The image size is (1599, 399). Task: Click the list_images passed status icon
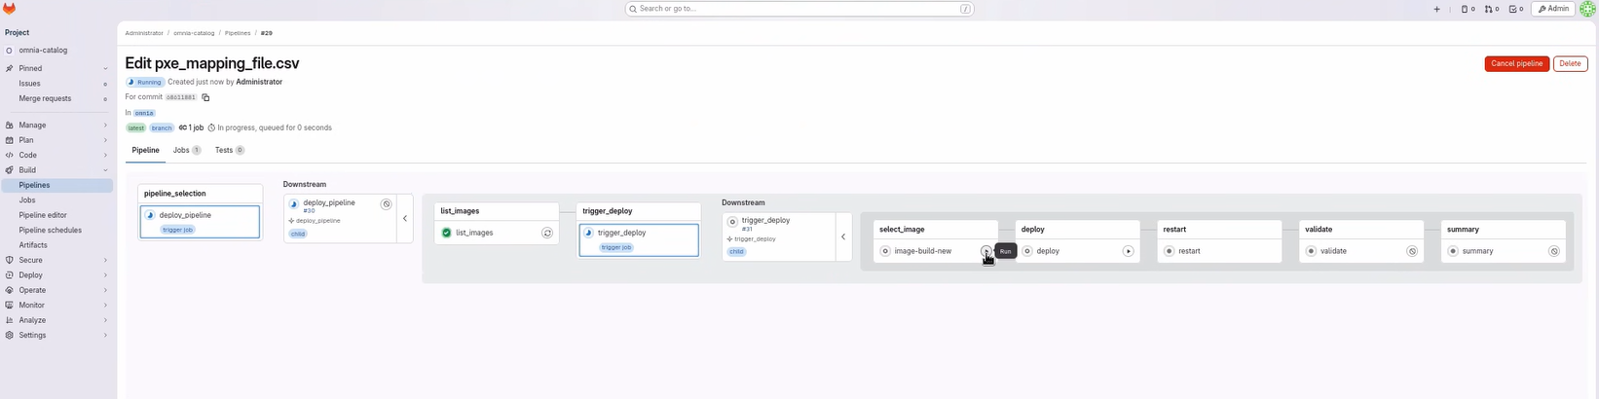coord(446,233)
